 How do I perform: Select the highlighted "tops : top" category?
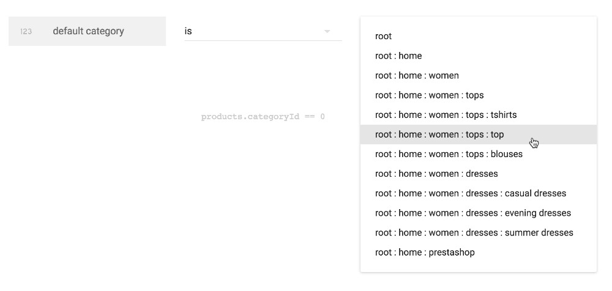[439, 134]
